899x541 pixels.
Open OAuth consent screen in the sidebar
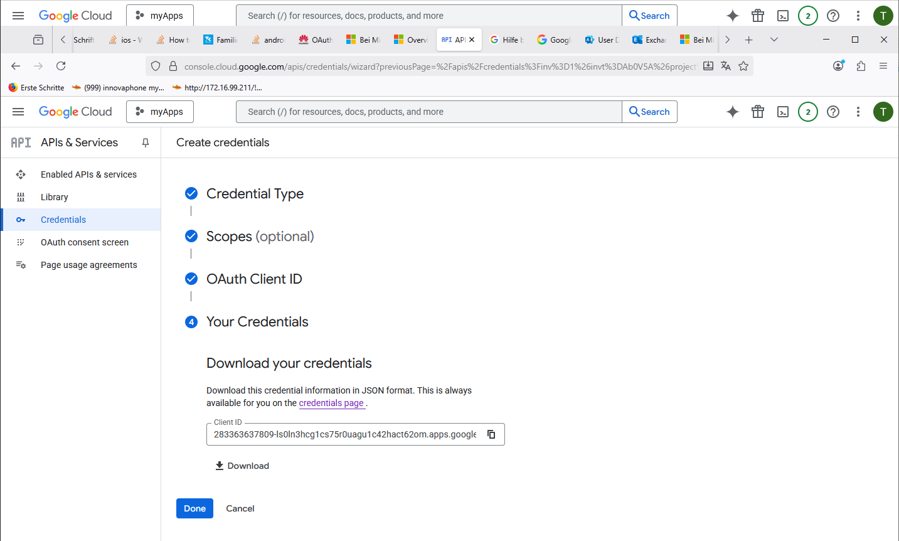85,242
